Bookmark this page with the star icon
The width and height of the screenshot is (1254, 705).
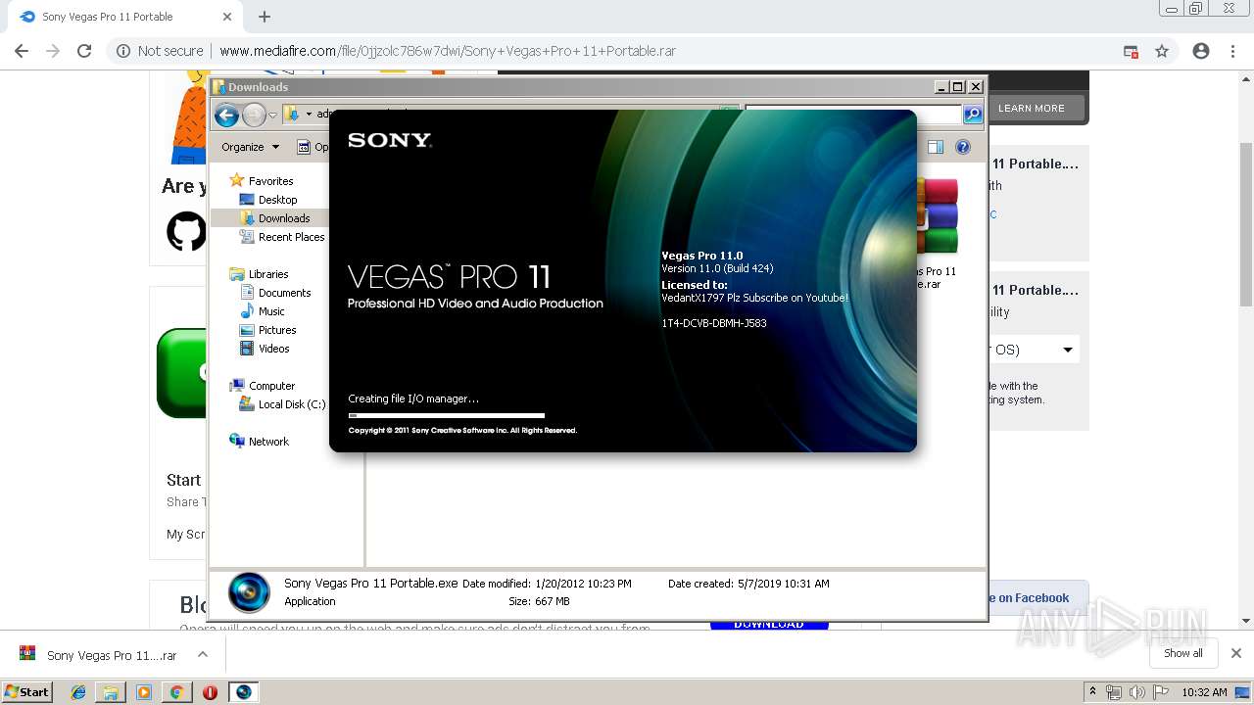[x=1162, y=51]
